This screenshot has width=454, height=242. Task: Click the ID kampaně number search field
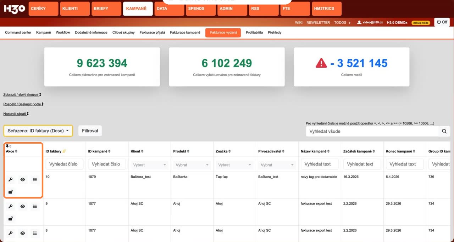pos(107,164)
